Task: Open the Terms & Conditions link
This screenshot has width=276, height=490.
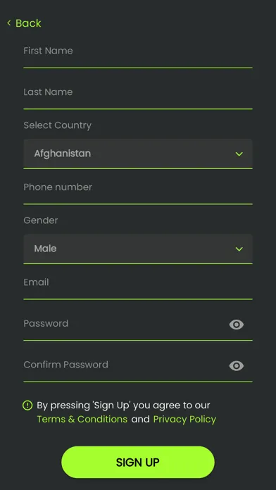Action: [x=82, y=419]
